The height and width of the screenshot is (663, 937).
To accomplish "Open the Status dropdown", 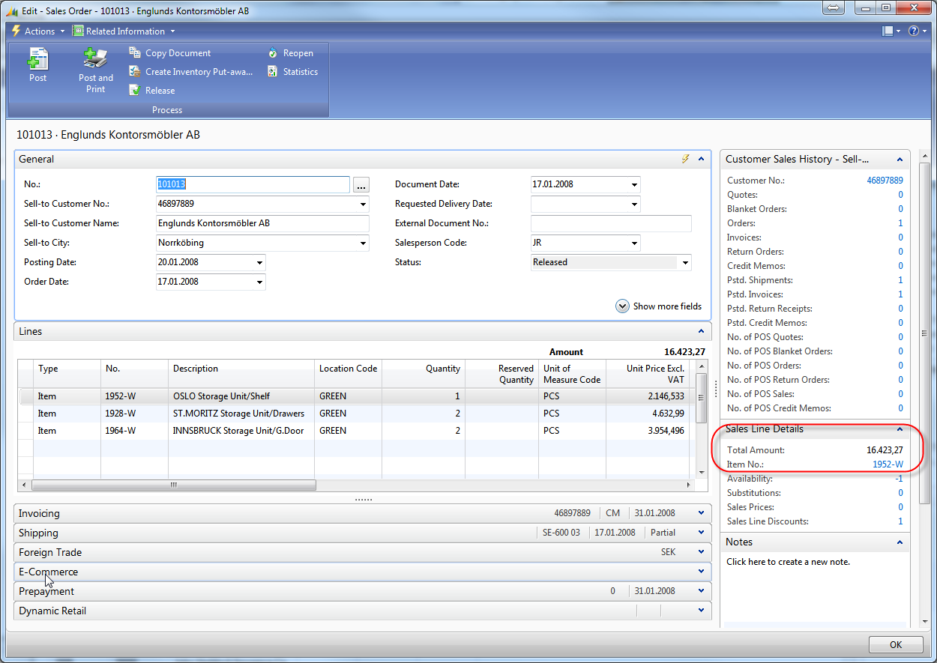I will pyautogui.click(x=685, y=262).
